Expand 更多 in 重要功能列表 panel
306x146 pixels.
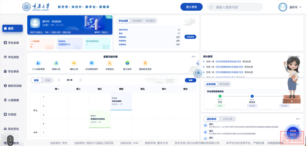[193, 57]
